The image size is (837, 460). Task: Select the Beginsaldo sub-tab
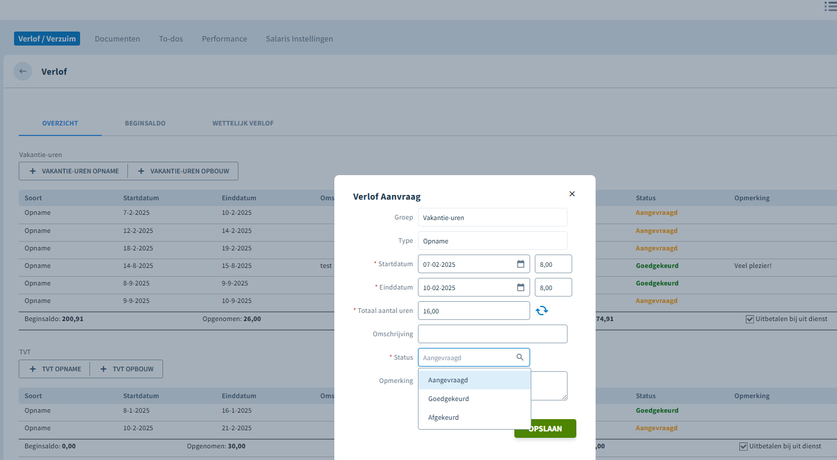145,123
